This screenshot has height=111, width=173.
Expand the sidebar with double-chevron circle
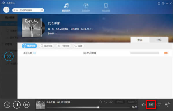pyautogui.click(x=9, y=56)
